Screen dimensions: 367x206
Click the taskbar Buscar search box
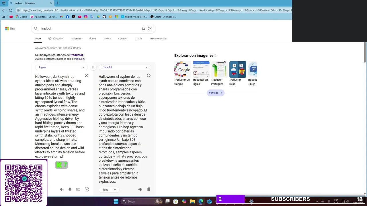141,201
